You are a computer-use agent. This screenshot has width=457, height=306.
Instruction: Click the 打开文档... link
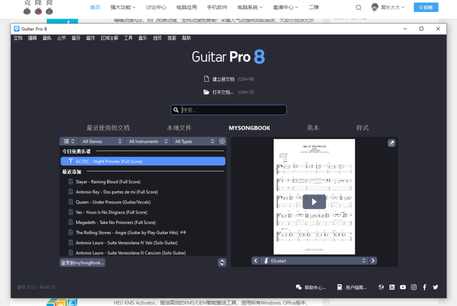pyautogui.click(x=223, y=92)
